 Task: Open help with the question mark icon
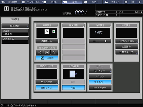tap(139, 2)
